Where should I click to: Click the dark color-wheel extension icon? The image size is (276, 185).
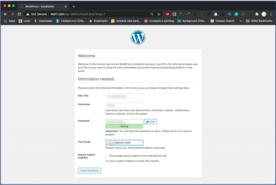tap(181, 14)
